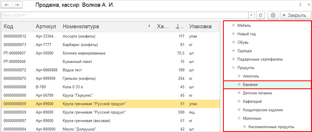Open the three-dot more menu
312x132 pixels.
pyautogui.click(x=300, y=5)
